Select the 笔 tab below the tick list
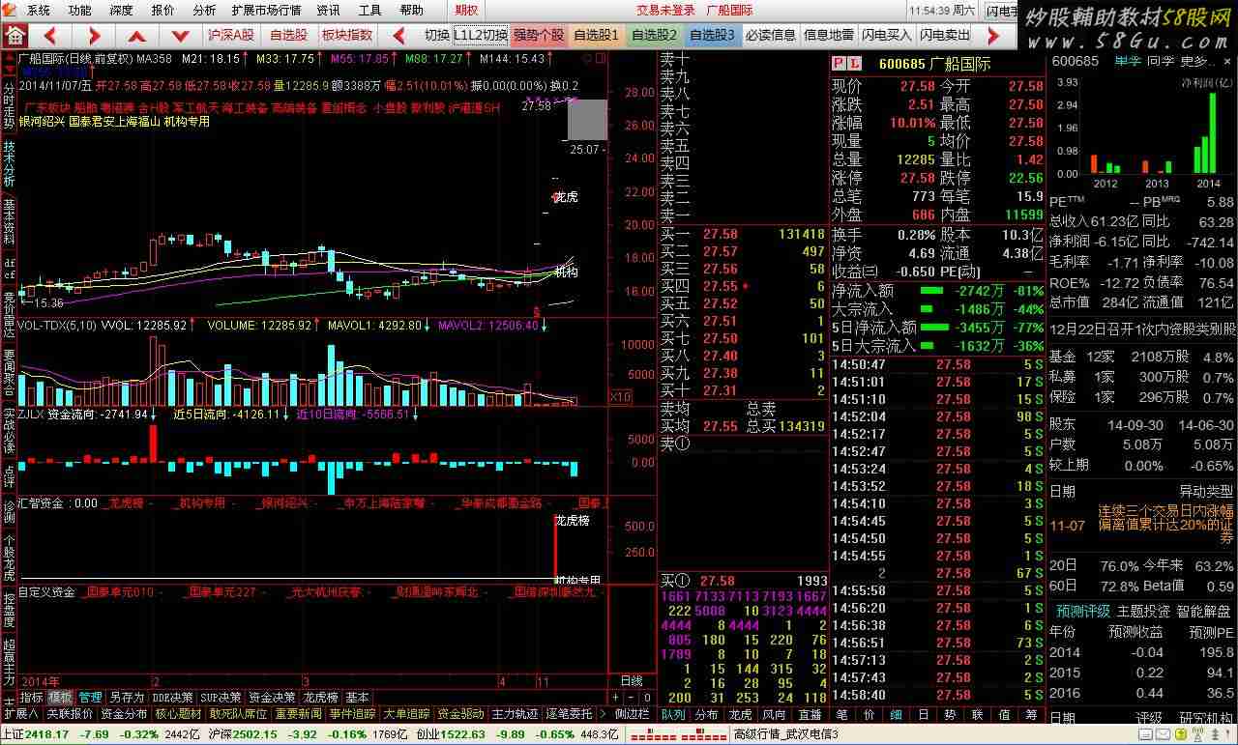Image resolution: width=1238 pixels, height=745 pixels. coord(842,715)
